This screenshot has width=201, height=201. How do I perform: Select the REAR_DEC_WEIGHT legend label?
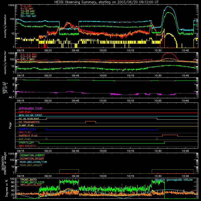point(31,165)
